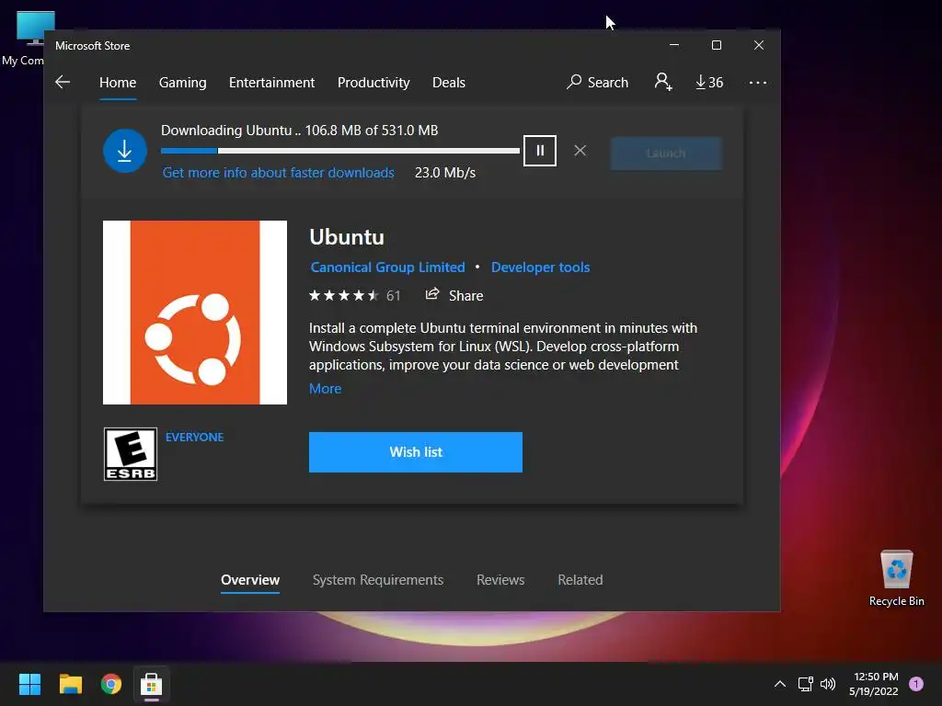Expand description with More link
942x706 pixels.
point(325,389)
